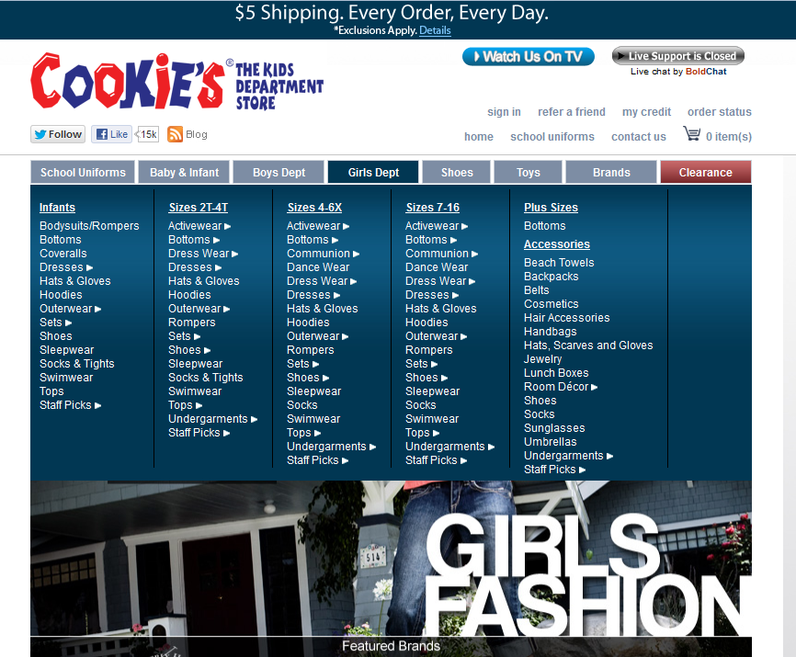The height and width of the screenshot is (657, 796).
Task: Expand Undergarments under Accessories
Action: (x=568, y=456)
